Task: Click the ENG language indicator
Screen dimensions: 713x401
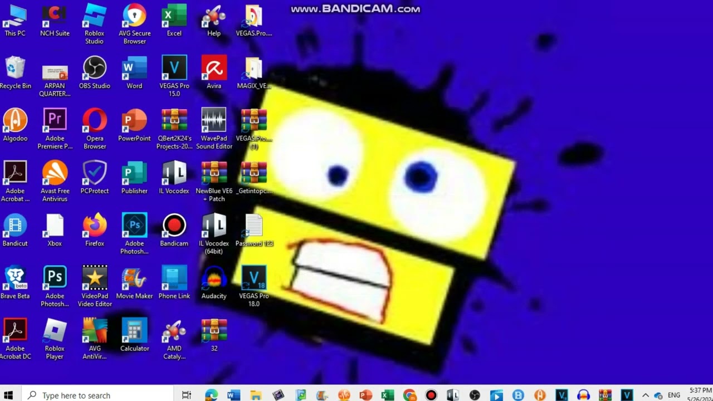Action: point(674,395)
